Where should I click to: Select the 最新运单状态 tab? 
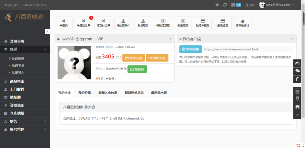(x=134, y=93)
